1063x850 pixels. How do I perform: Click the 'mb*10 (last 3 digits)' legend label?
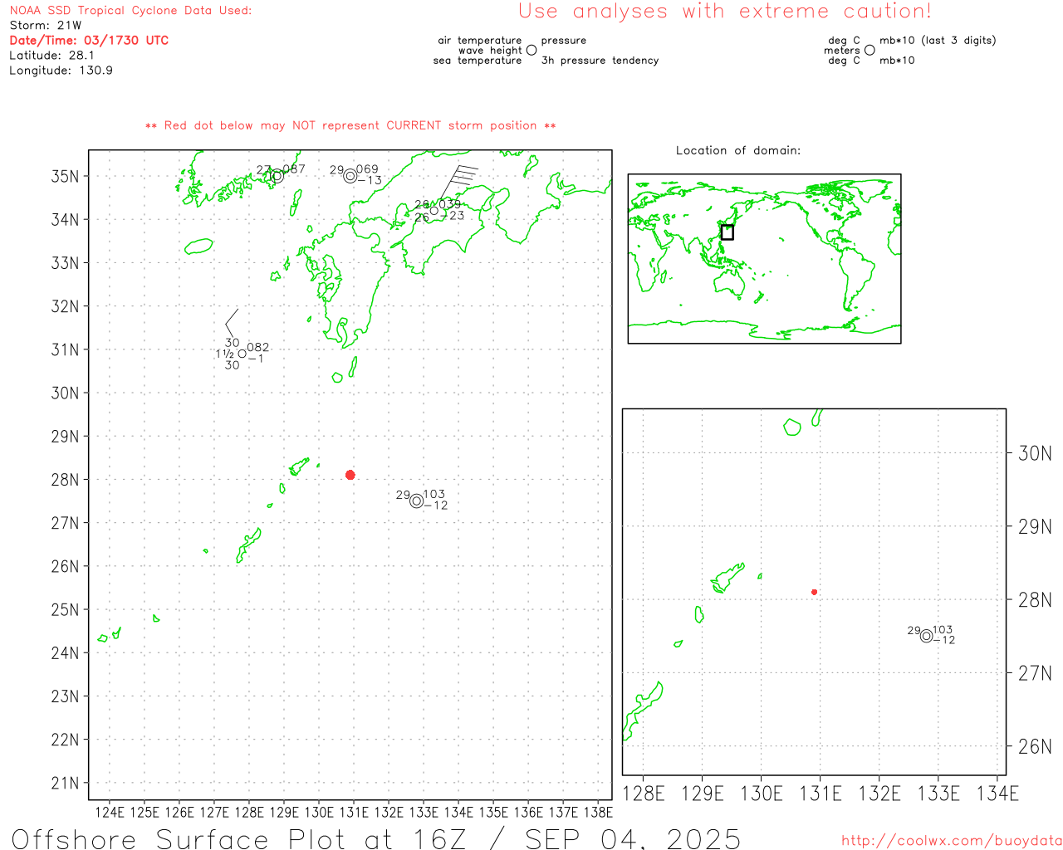click(938, 40)
